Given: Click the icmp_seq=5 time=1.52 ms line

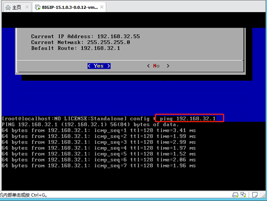Looking at the screenshot, I should pos(99,154).
